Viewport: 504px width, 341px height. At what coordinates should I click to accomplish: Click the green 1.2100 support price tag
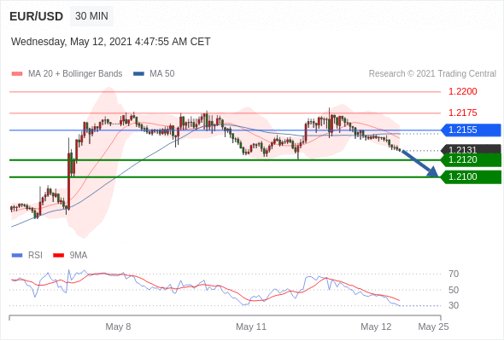point(471,177)
